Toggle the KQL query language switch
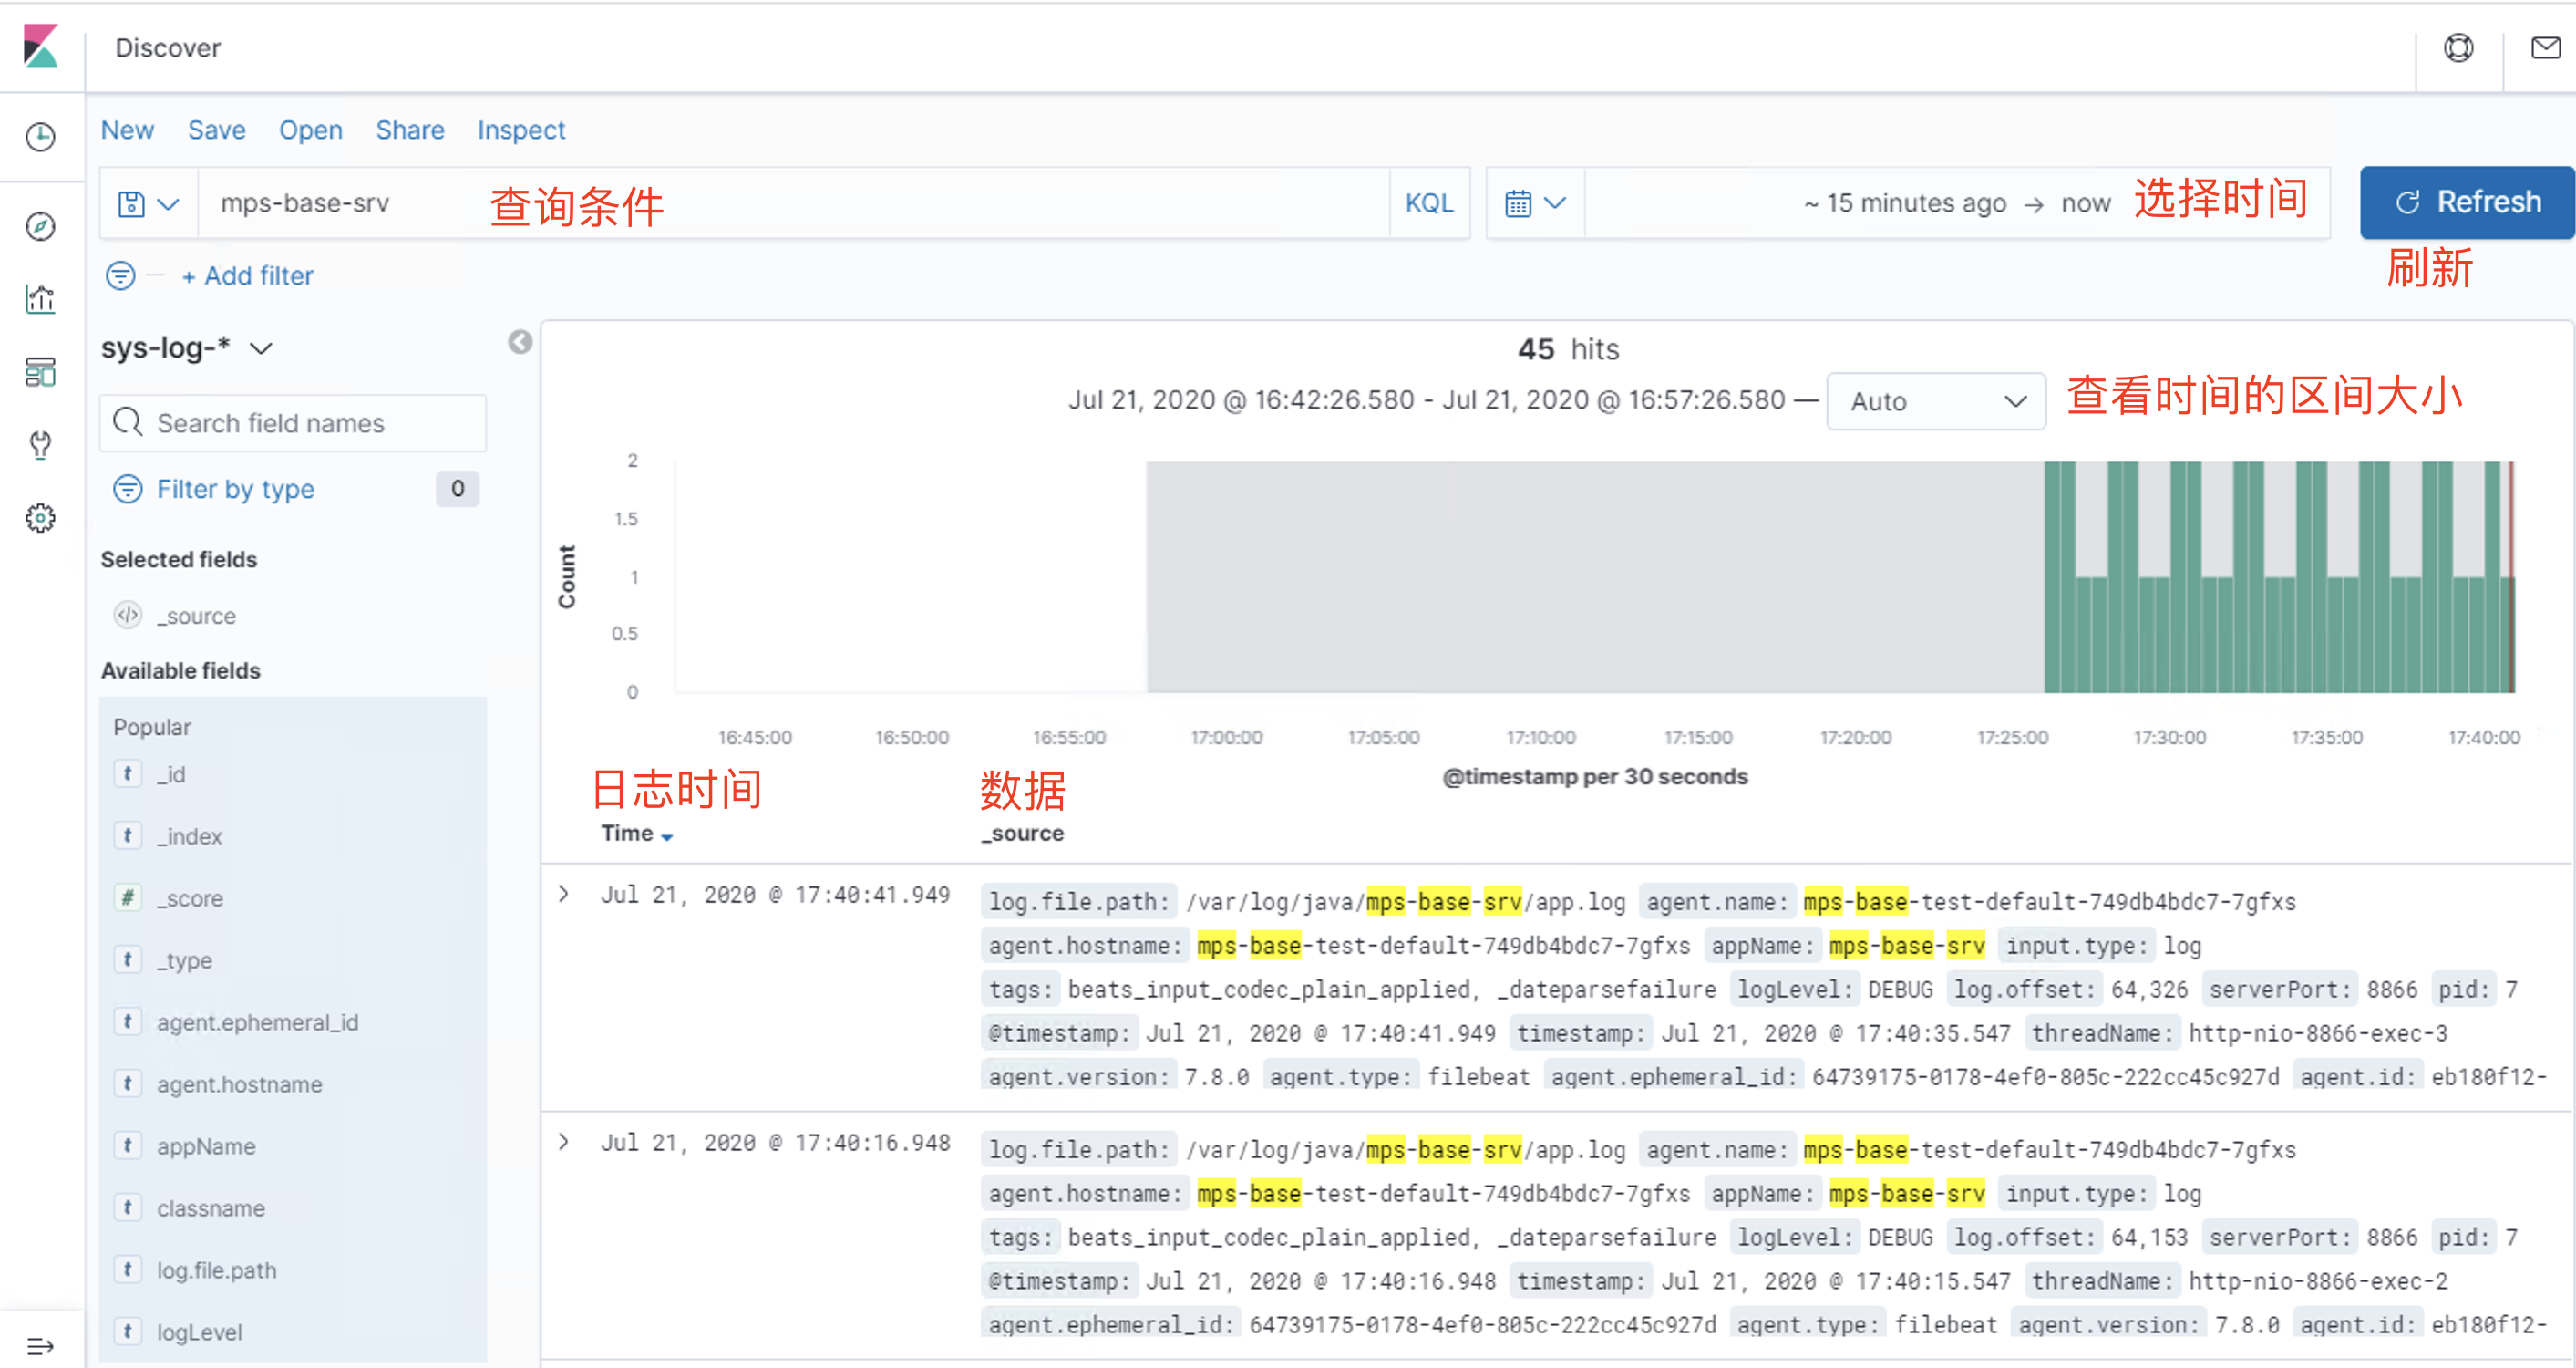This screenshot has width=2576, height=1368. click(x=1428, y=203)
